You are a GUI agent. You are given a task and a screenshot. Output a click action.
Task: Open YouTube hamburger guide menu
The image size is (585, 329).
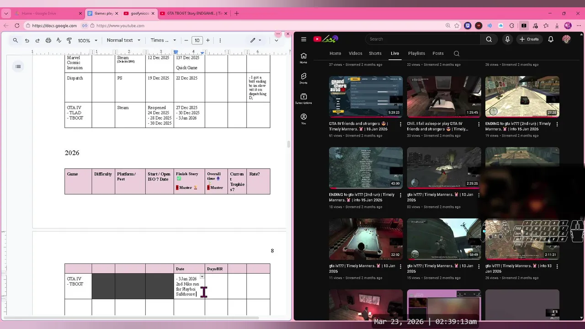pos(303,39)
